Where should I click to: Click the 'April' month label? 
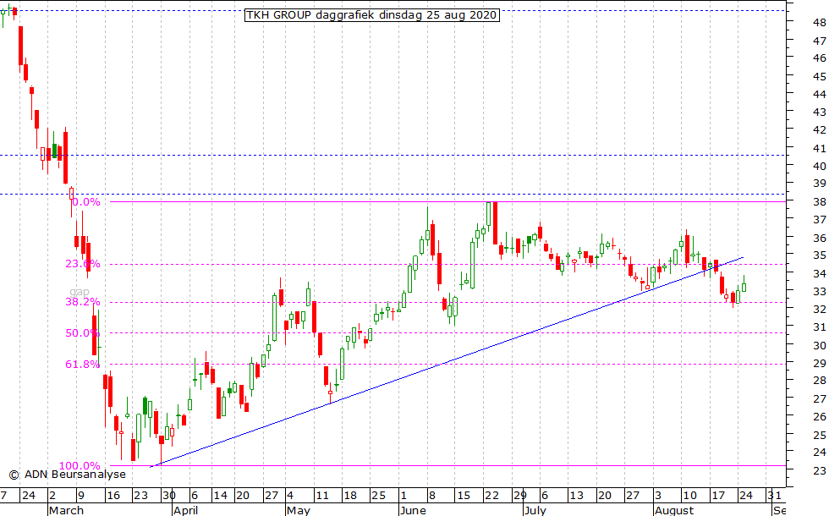185,510
